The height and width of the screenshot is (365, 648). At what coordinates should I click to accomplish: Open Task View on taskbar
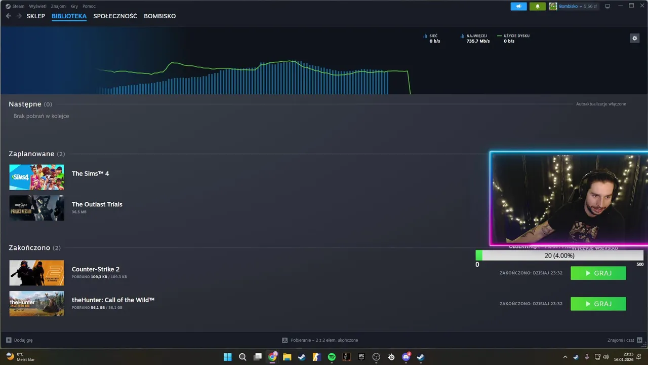pyautogui.click(x=257, y=357)
